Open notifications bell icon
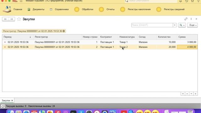Image resolution: width=201 pixels, height=113 pixels. click(181, 1)
